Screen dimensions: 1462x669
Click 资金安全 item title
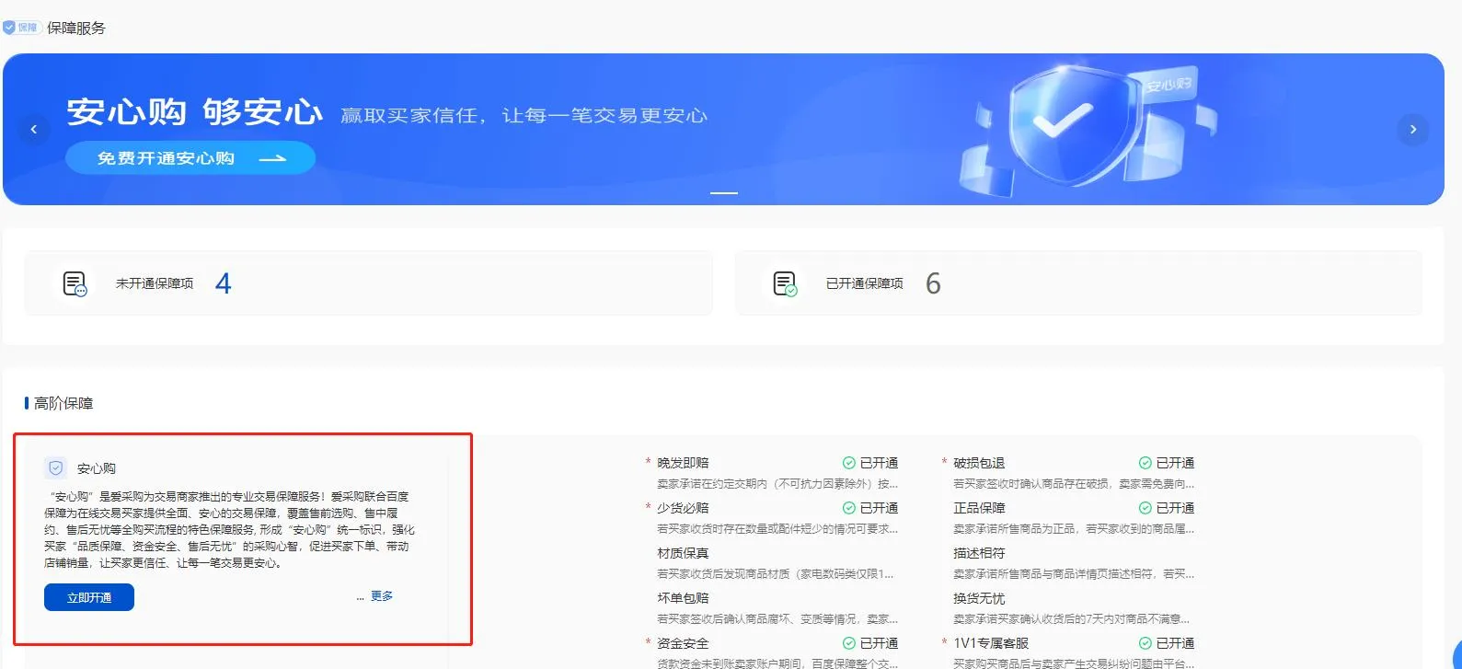pyautogui.click(x=683, y=643)
